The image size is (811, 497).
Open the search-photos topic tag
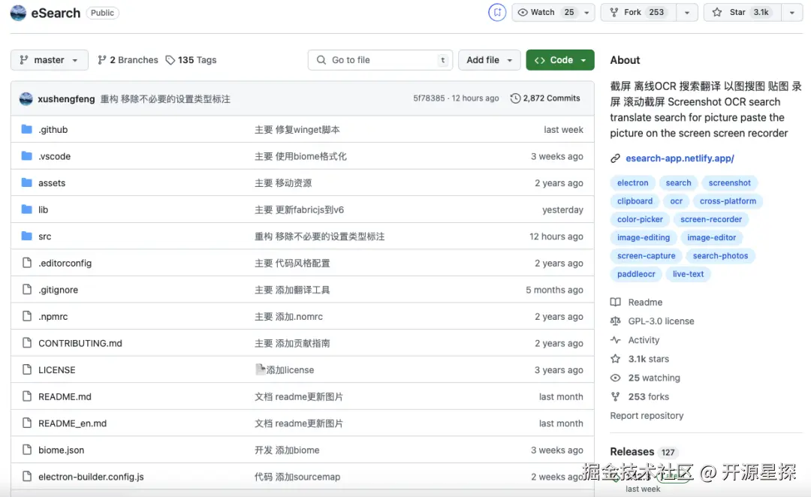pyautogui.click(x=720, y=255)
